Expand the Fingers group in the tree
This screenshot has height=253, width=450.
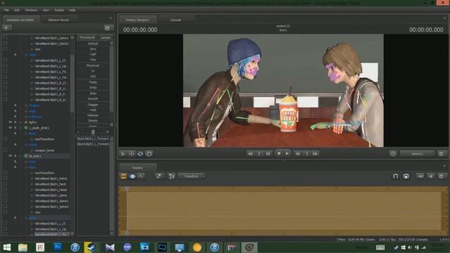[15, 105]
